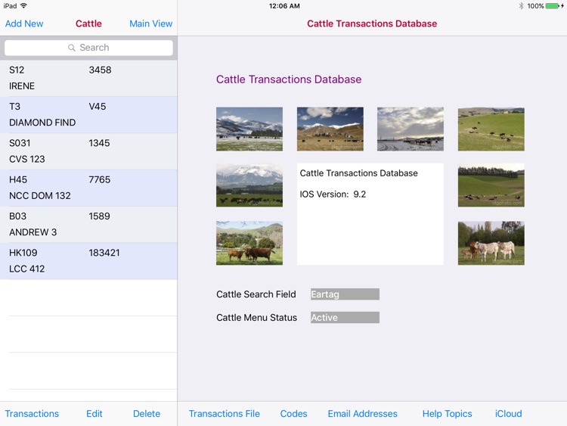Image resolution: width=567 pixels, height=426 pixels.
Task: Select the S031 CVS 123 row
Action: click(x=88, y=151)
